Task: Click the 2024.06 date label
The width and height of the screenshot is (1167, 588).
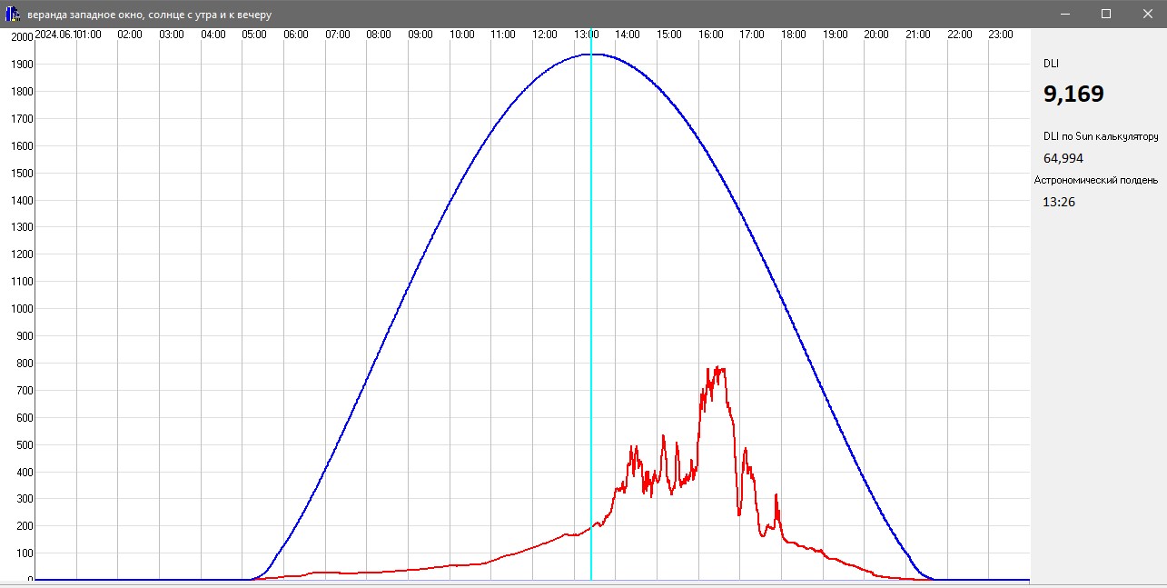Action: point(56,35)
